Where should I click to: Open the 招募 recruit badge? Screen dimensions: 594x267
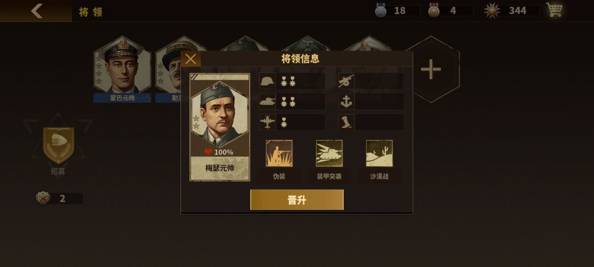tap(58, 146)
